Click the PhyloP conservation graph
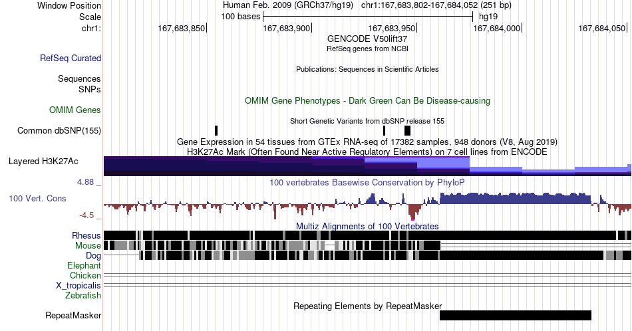Image resolution: width=632 pixels, height=331 pixels. (367, 205)
